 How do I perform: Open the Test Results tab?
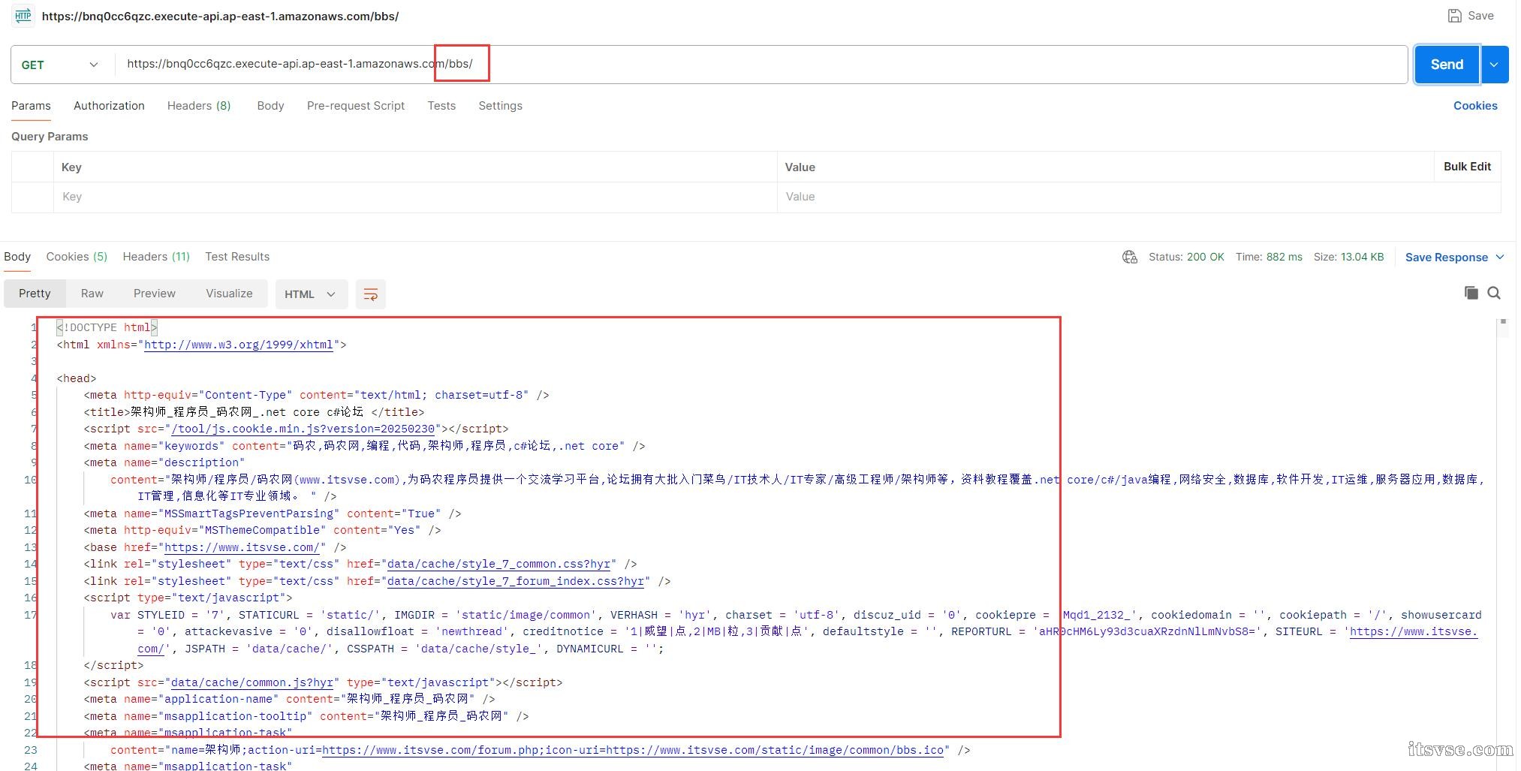click(237, 257)
